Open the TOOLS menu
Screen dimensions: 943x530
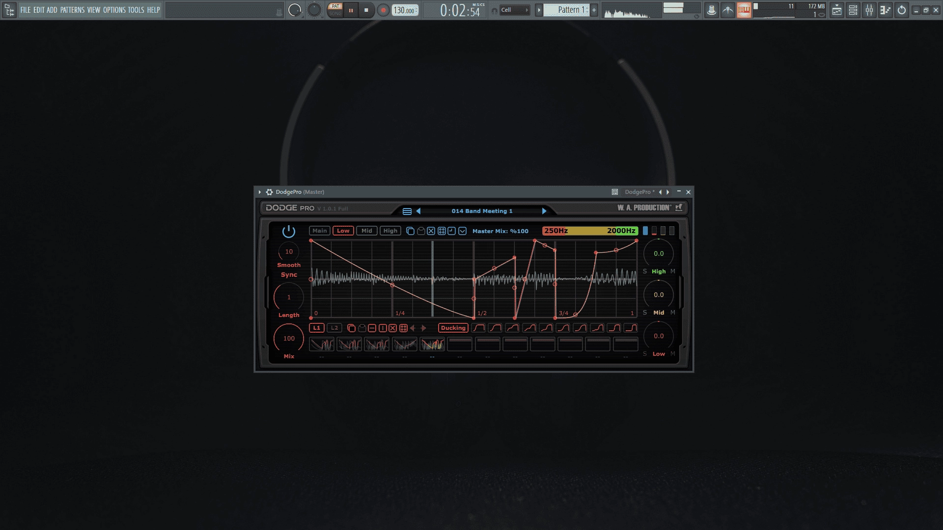click(x=136, y=10)
